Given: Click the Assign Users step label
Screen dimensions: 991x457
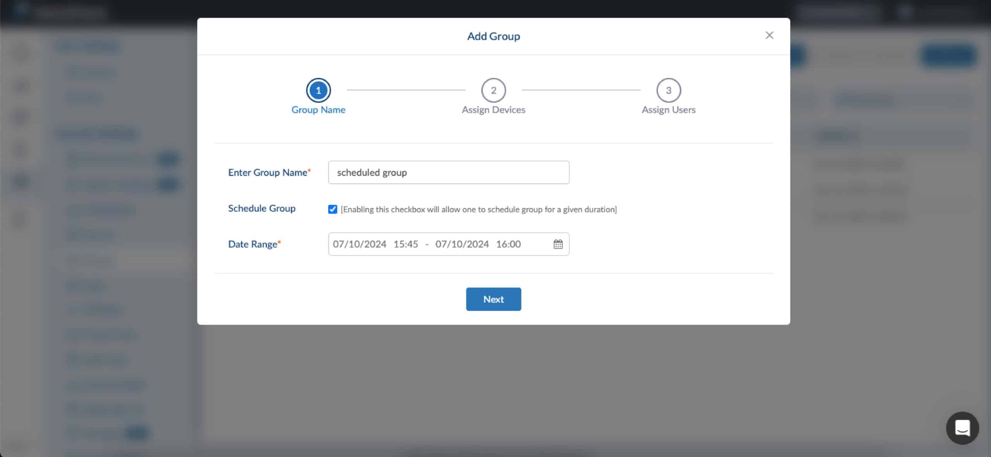Looking at the screenshot, I should click(669, 110).
